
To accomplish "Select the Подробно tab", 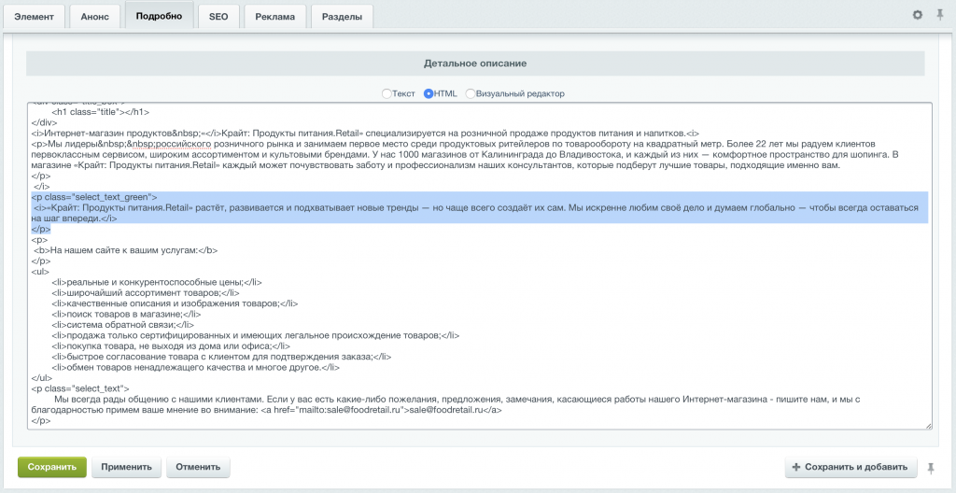I will click(x=159, y=16).
